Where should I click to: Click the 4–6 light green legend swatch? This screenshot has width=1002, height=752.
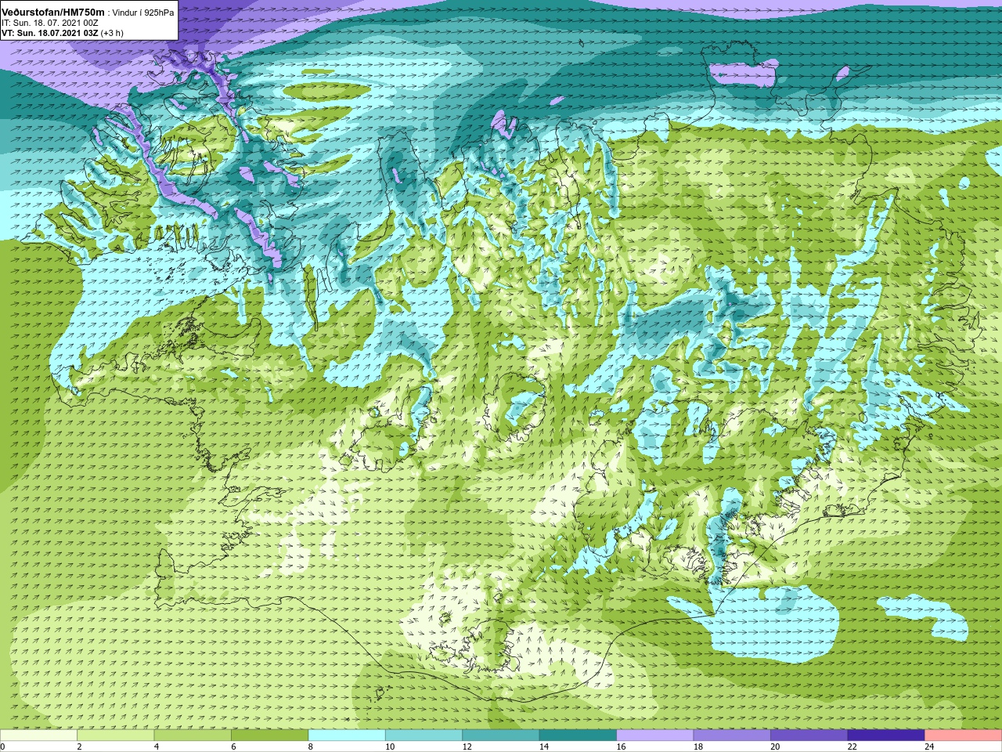tap(193, 736)
